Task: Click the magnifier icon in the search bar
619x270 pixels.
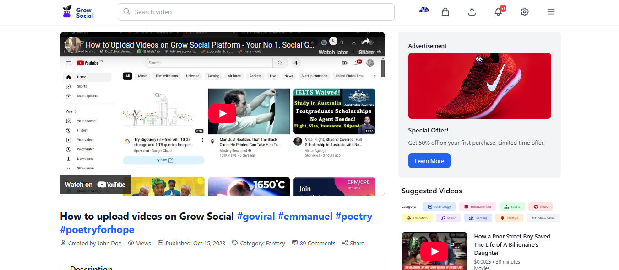Action: click(x=127, y=12)
